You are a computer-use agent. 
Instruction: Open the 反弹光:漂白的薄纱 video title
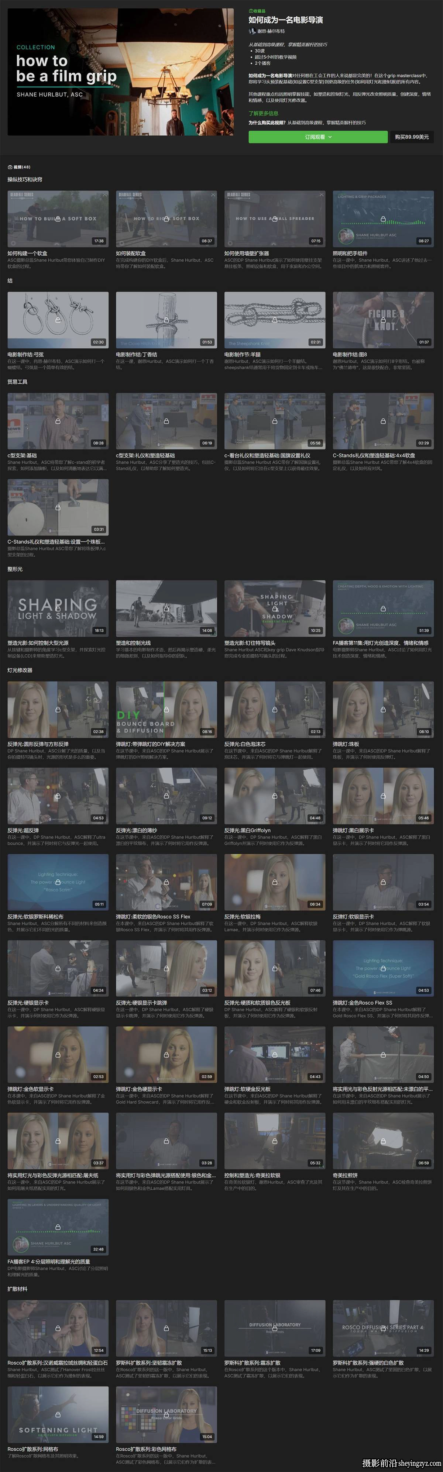[136, 830]
